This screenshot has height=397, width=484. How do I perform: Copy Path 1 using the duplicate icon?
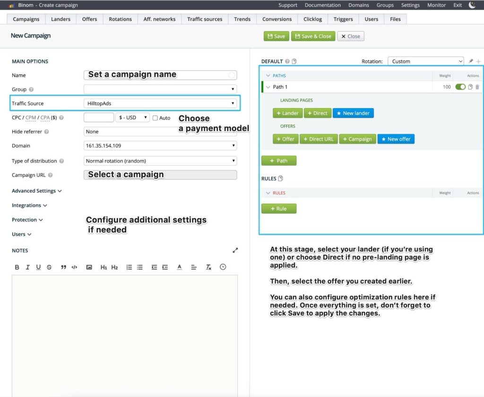[x=470, y=87]
